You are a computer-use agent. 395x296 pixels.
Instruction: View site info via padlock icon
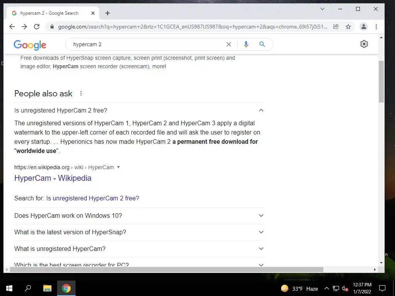[x=52, y=27]
